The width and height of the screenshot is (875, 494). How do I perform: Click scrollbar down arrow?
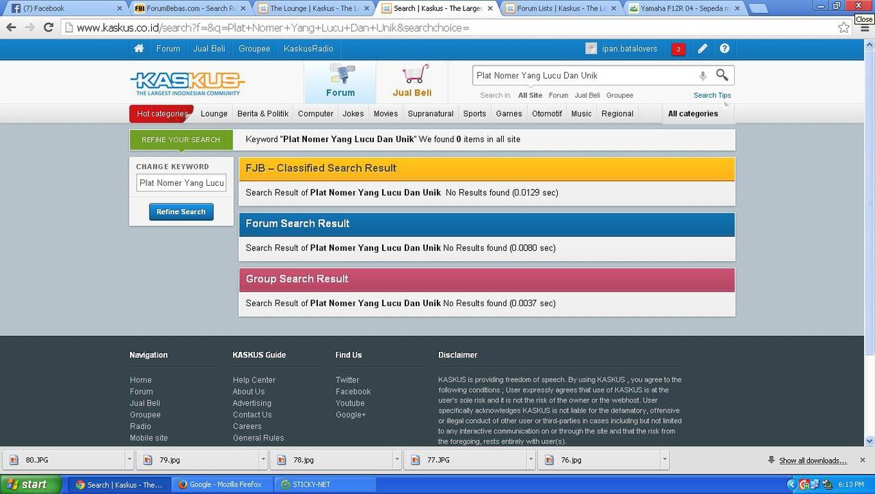pyautogui.click(x=869, y=441)
